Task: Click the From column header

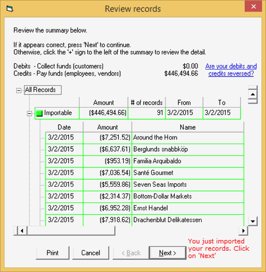Action: (x=184, y=103)
